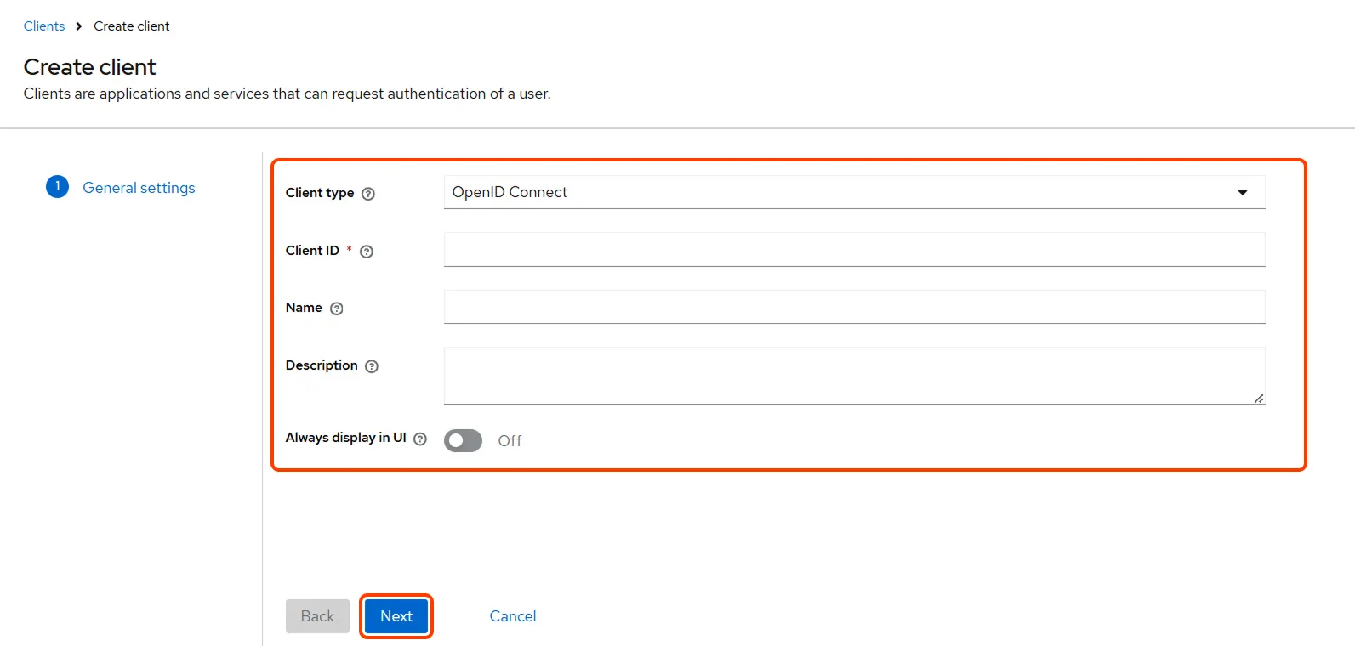This screenshot has height=646, width=1355.
Task: Focus the Description text area
Action: [854, 376]
